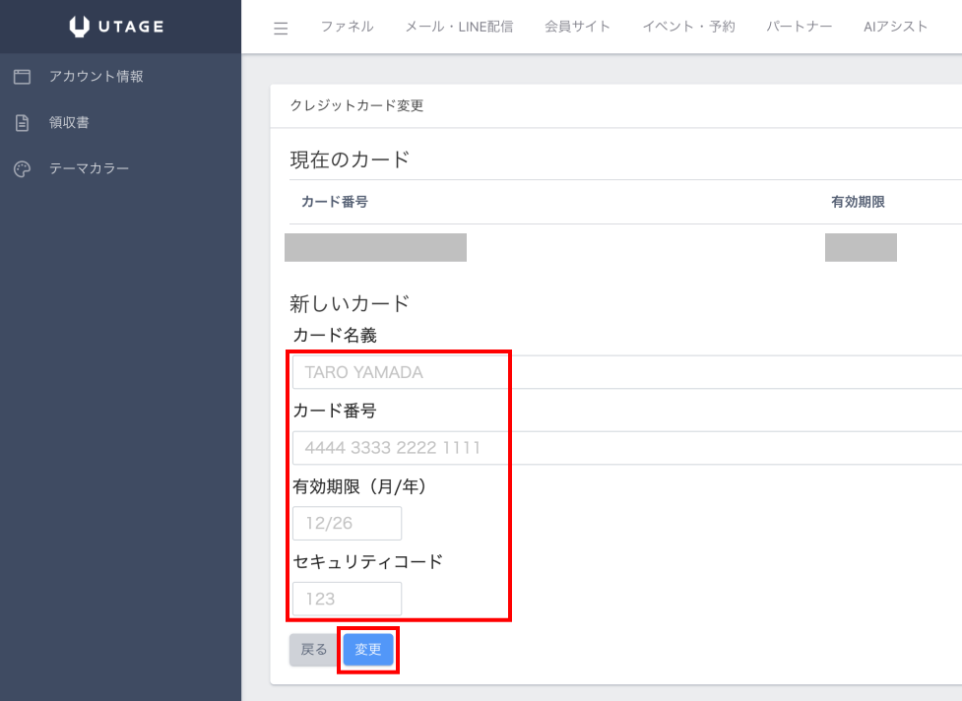
Task: Open アカウント情報 in sidebar
Action: [x=96, y=76]
